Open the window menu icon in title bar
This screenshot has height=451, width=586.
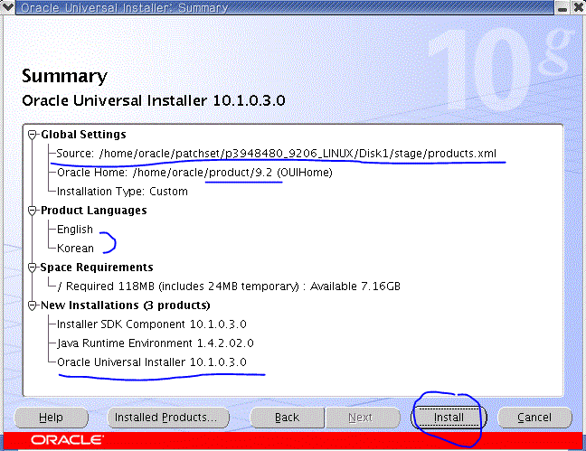pos(7,7)
